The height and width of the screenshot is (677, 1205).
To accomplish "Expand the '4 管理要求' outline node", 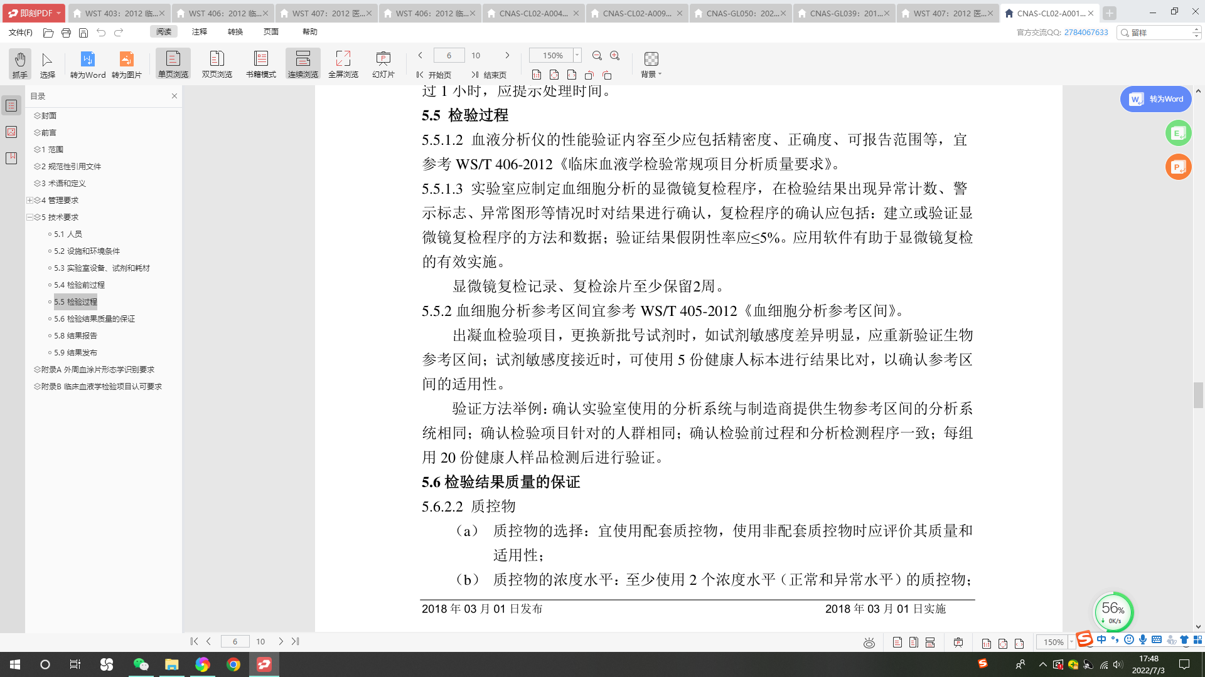I will click(x=29, y=200).
